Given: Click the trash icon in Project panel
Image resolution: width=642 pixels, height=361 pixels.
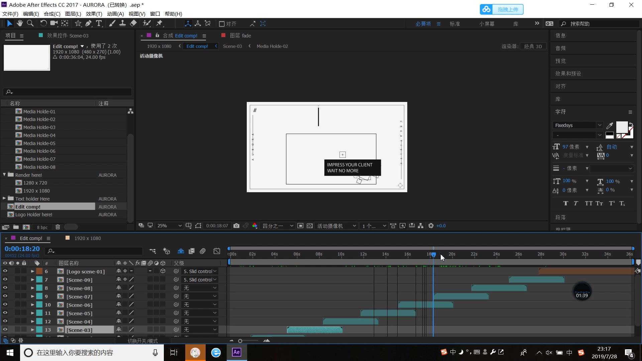Looking at the screenshot, I should [x=58, y=227].
